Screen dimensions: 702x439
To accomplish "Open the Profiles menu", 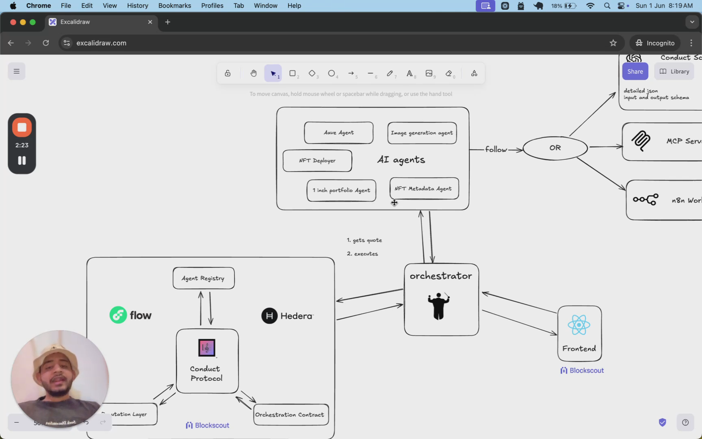I will 212,6.
